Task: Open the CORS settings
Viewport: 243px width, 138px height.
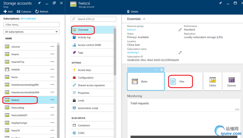Action: point(92,133)
